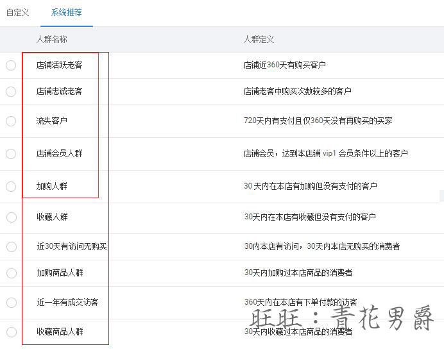Viewport: 444px width, 354px height.
Task: Select the 收藏商品人群 radio button
Action: 11,332
